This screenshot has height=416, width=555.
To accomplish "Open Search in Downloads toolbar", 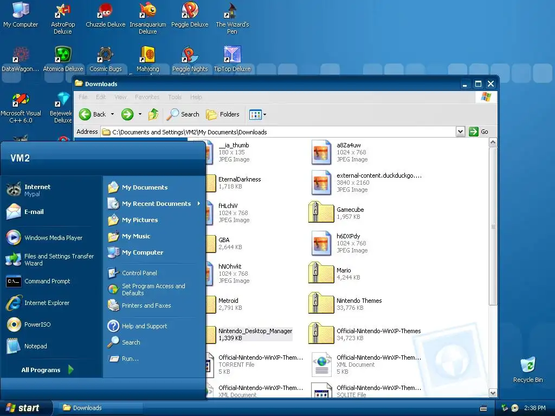I will 183,114.
